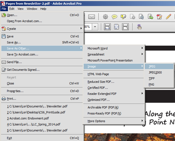Select the click-through hand tool icon
Viewport: 175px width, 141px height.
(x=139, y=27)
